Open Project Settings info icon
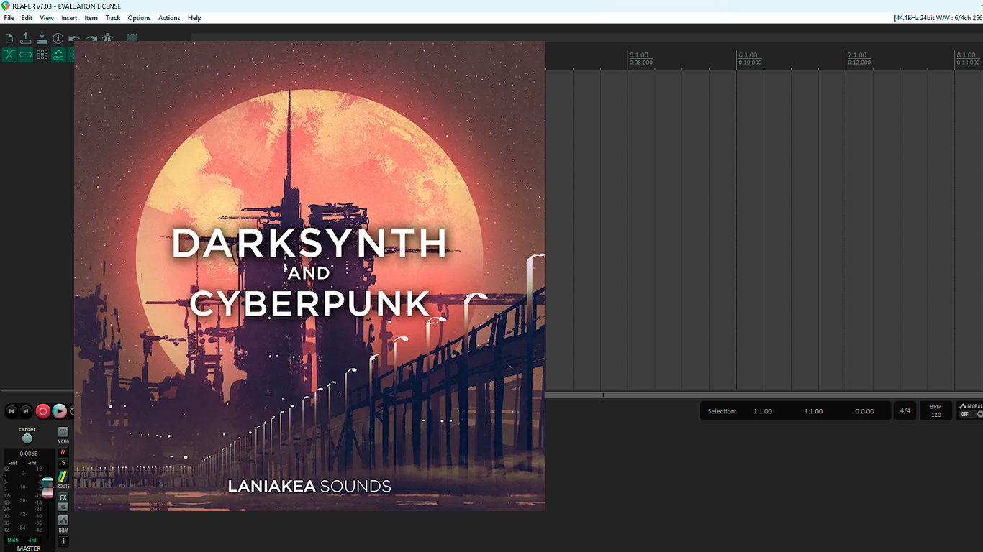Viewport: 983px width, 552px height. [58, 38]
